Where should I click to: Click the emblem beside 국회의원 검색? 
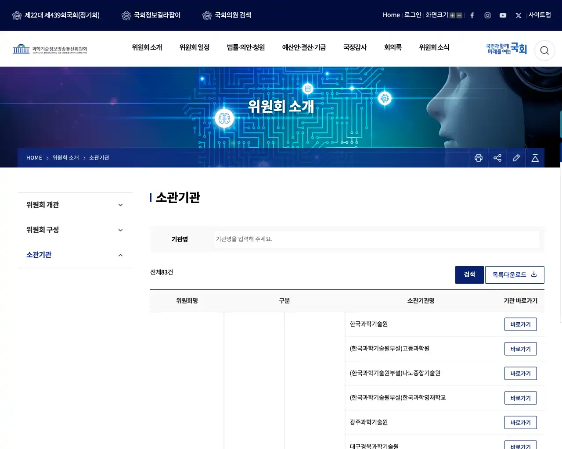coord(207,15)
